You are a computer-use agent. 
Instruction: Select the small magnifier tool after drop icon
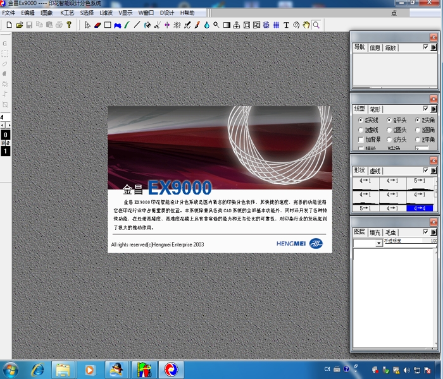point(216,25)
